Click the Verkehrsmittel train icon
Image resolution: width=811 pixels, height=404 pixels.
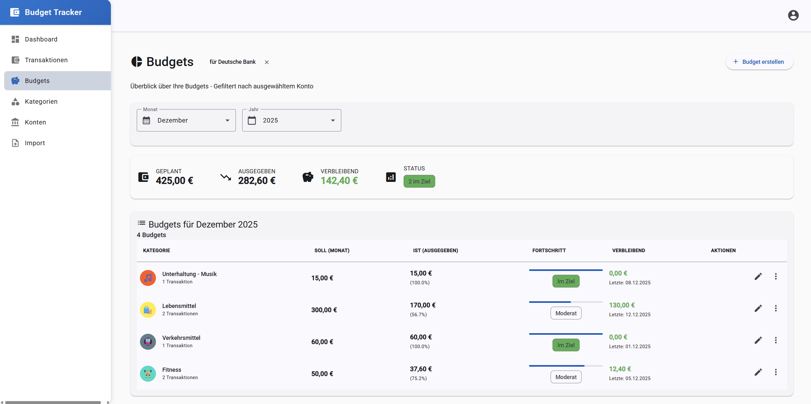pos(148,342)
